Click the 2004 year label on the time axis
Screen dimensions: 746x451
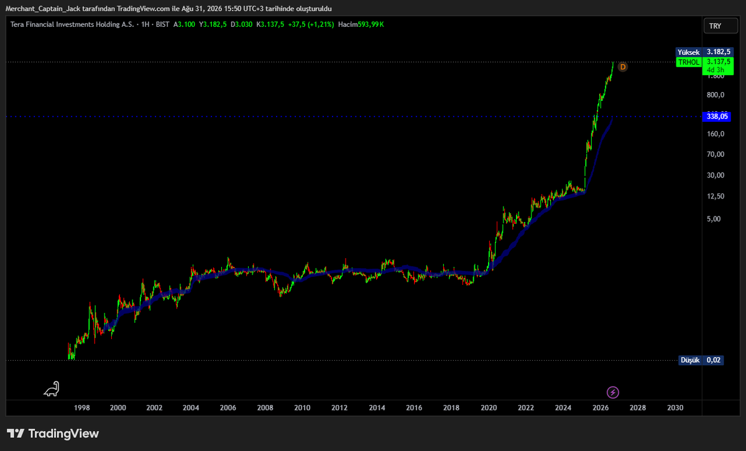click(x=191, y=407)
